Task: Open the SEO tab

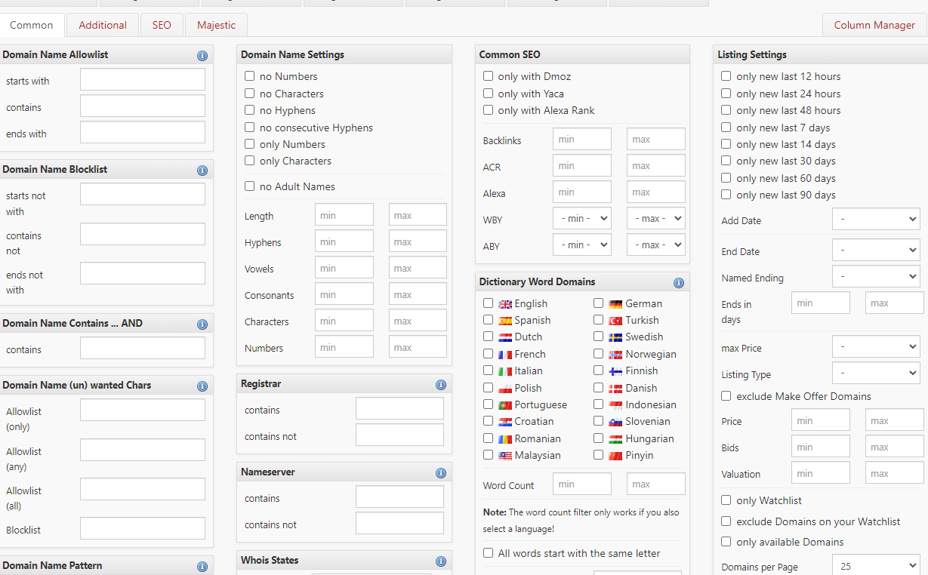Action: coord(162,25)
